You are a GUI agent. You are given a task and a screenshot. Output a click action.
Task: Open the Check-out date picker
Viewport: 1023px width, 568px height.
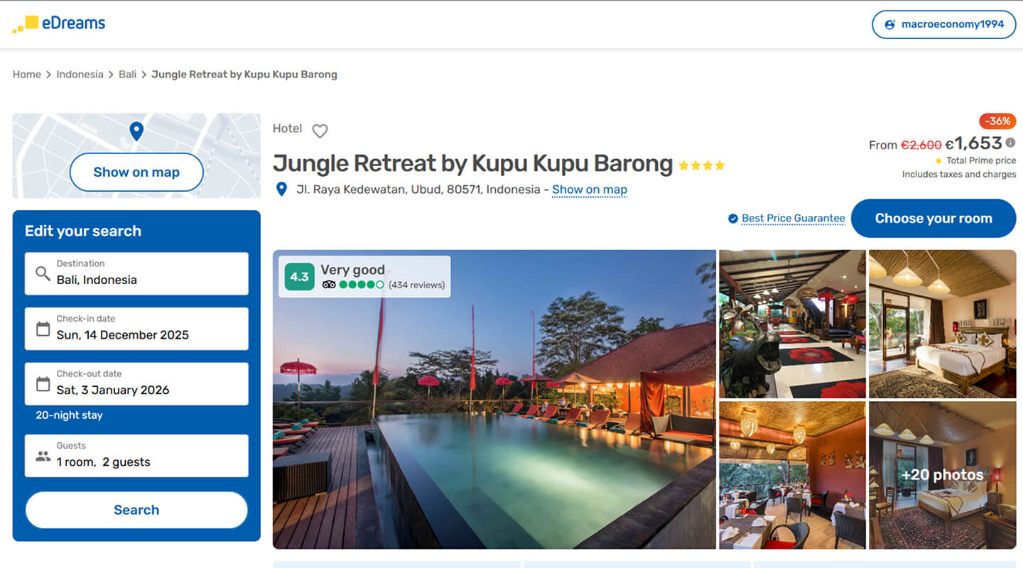tap(136, 384)
